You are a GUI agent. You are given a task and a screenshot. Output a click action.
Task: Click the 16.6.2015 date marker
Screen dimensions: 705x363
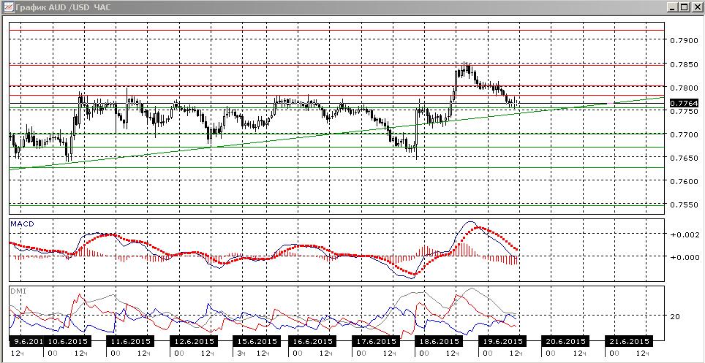coord(312,341)
